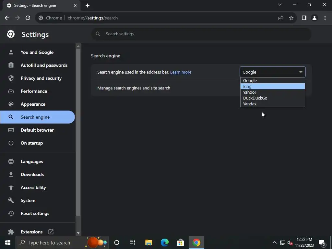The image size is (332, 249).
Task: Open Microsoft Store from the taskbar
Action: (180, 243)
